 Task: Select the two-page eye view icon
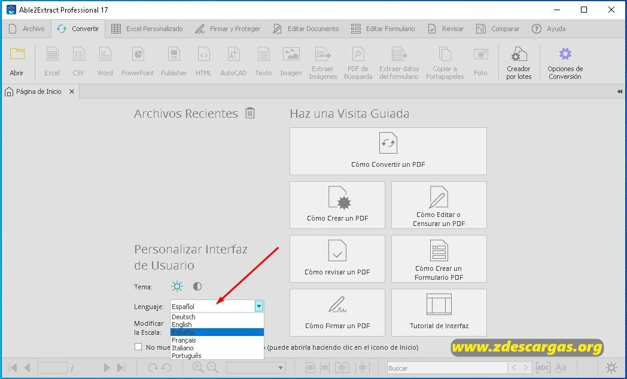(x=342, y=368)
